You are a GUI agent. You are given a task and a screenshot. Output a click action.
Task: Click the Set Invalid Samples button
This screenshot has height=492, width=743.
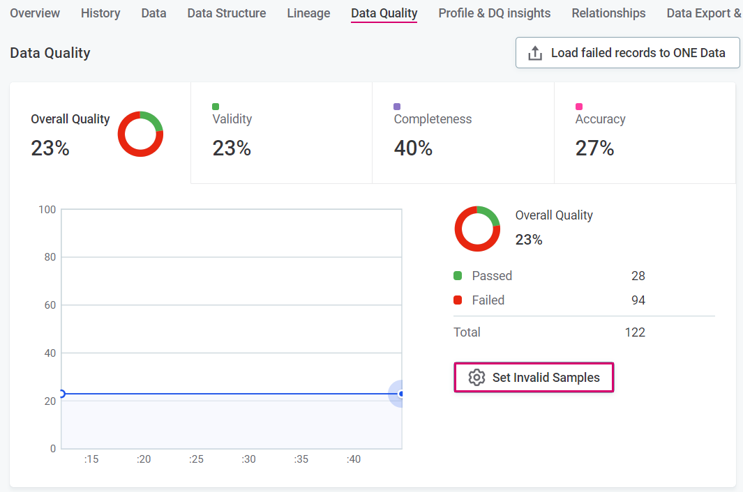(534, 378)
